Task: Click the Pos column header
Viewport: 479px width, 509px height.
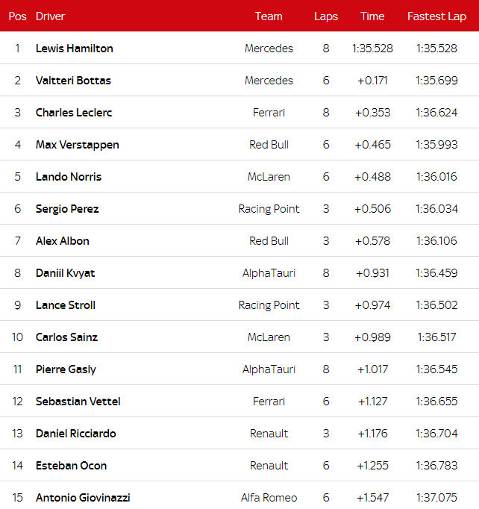Action: tap(17, 16)
